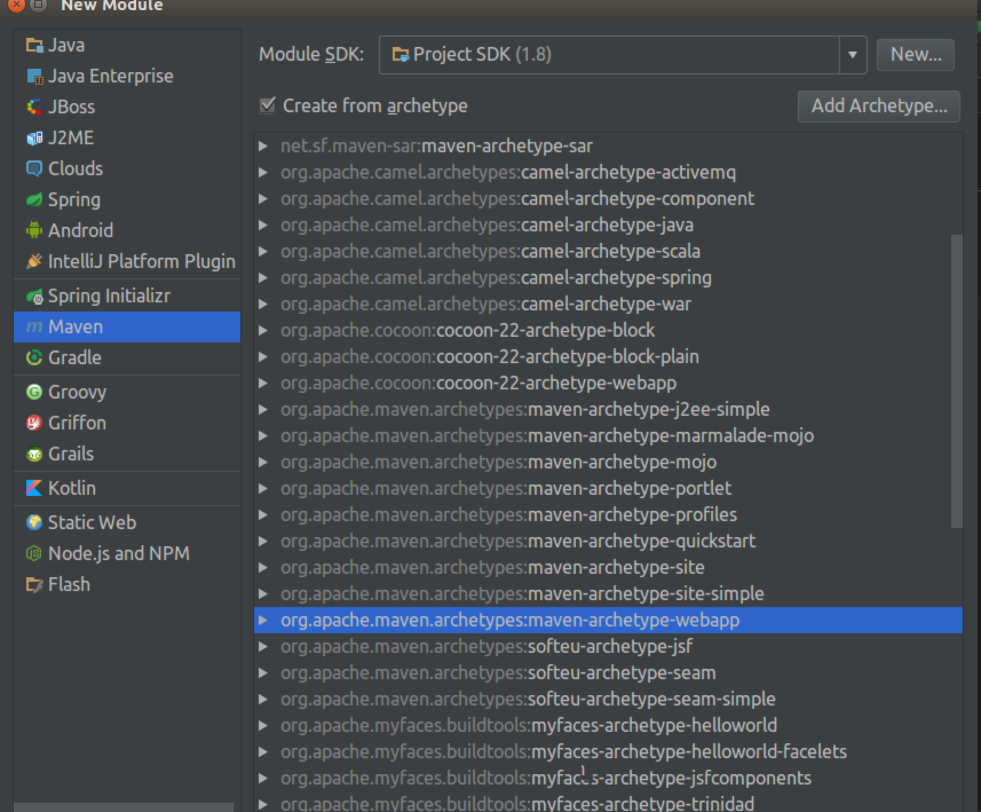Select cocoon-22-archetype-block-plain row
The image size is (981, 812).
(608, 357)
